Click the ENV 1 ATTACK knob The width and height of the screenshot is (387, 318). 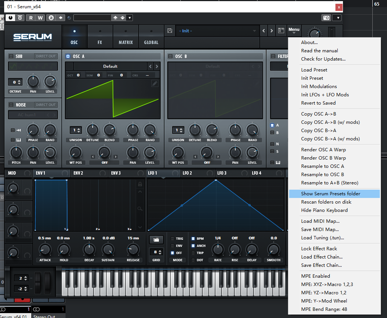tap(45, 250)
